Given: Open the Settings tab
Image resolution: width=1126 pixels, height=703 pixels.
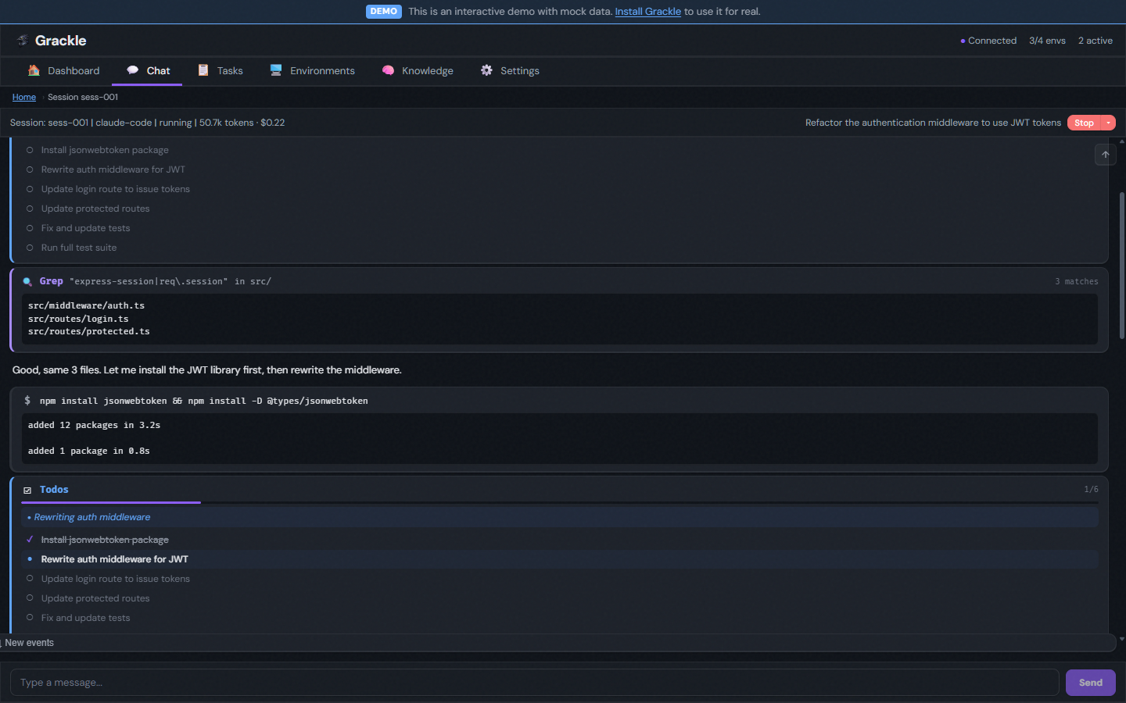Looking at the screenshot, I should coord(510,70).
